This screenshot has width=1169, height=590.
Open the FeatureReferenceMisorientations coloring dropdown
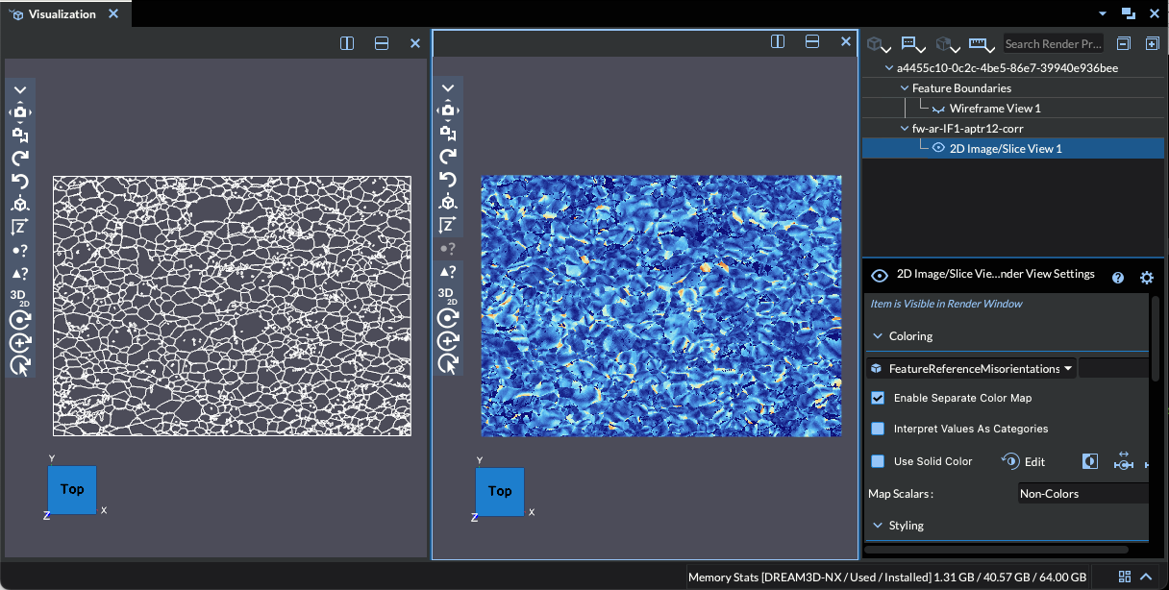[x=1068, y=368]
